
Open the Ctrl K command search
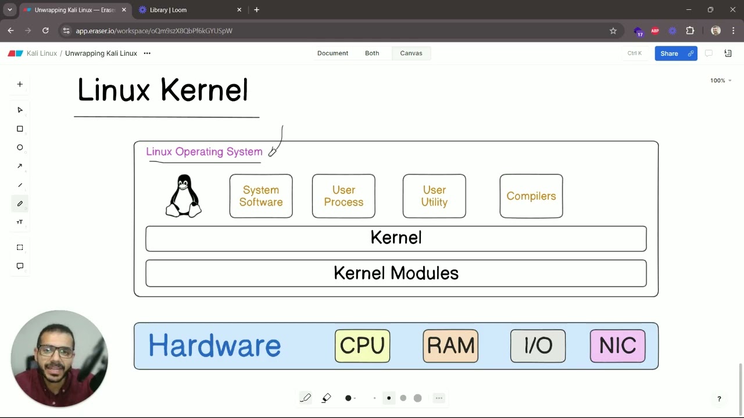pyautogui.click(x=635, y=53)
